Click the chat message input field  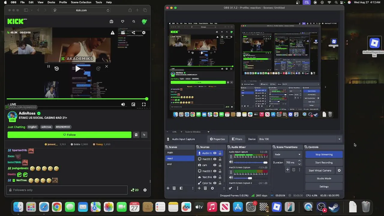(67, 190)
